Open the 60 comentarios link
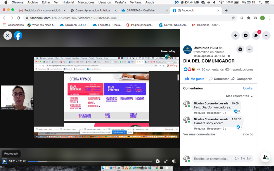Image resolution: width=274 pixels, height=171 pixels. tap(213, 69)
